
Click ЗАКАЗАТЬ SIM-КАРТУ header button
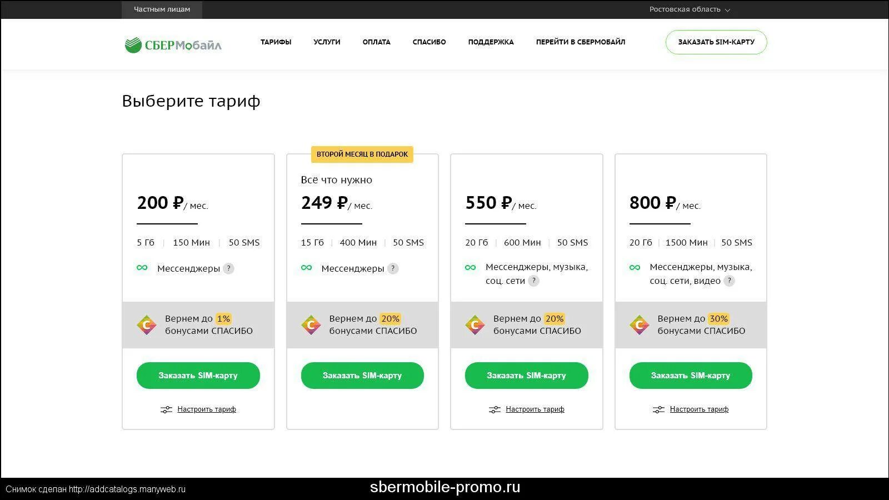tap(716, 42)
